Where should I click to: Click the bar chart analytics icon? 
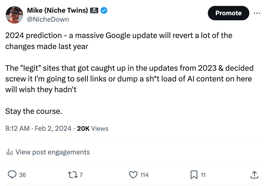pos(10,152)
